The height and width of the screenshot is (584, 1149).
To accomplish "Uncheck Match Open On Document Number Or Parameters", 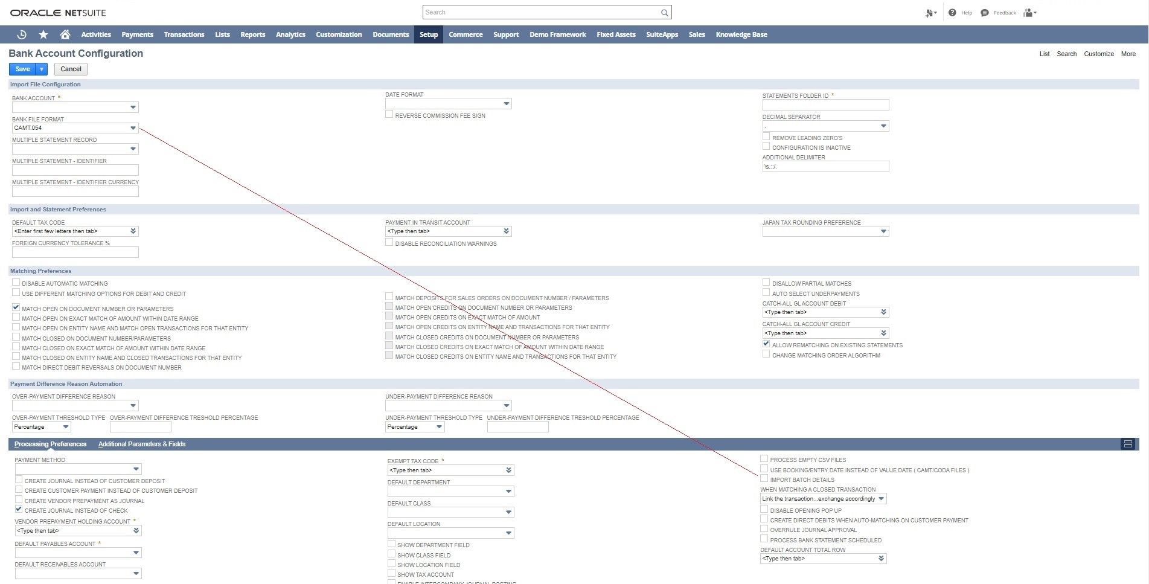I will [x=16, y=307].
